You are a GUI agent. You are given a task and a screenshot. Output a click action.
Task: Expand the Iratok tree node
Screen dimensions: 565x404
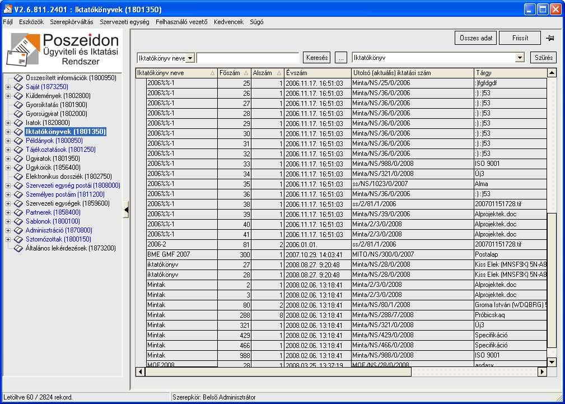point(8,123)
